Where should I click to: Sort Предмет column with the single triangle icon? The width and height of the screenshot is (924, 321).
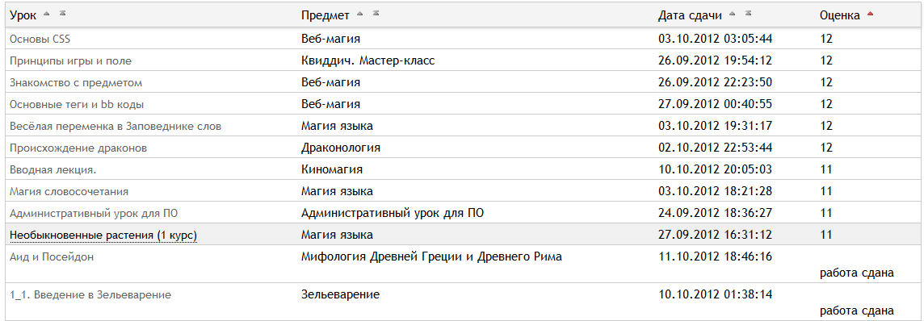pos(361,14)
